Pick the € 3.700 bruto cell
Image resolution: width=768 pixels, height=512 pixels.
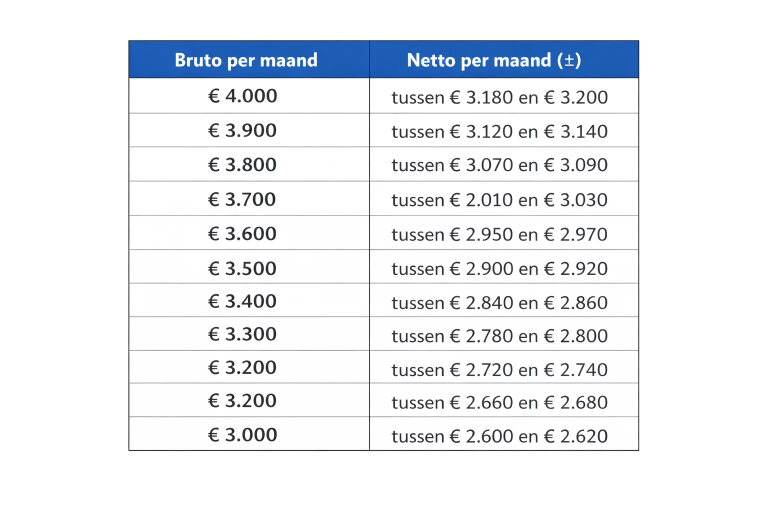coord(242,199)
